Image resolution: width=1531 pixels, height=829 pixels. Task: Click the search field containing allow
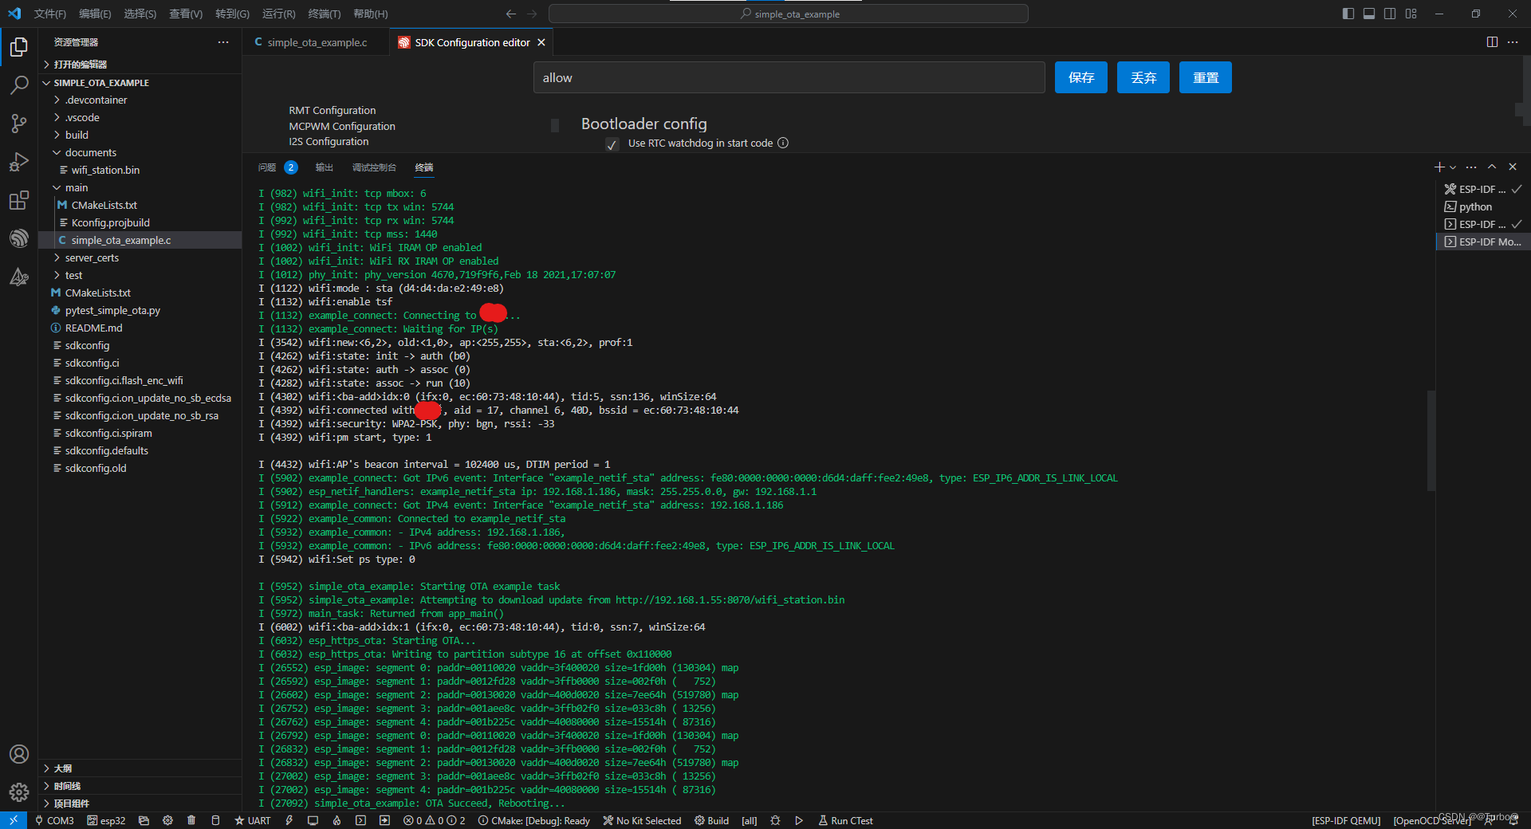point(789,77)
